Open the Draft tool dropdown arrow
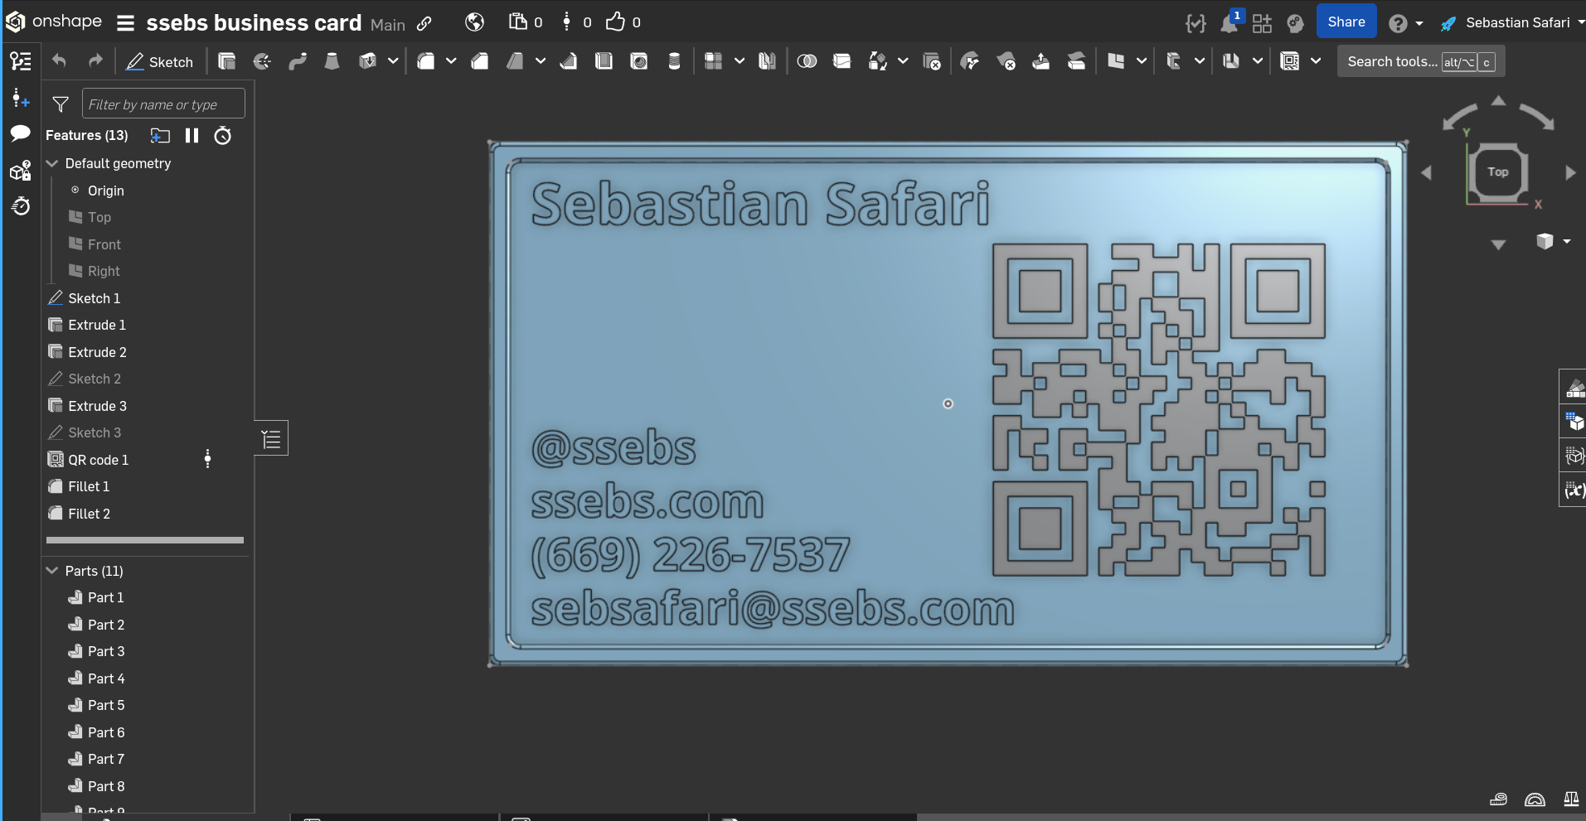Screen dimensions: 1586x821 541,61
